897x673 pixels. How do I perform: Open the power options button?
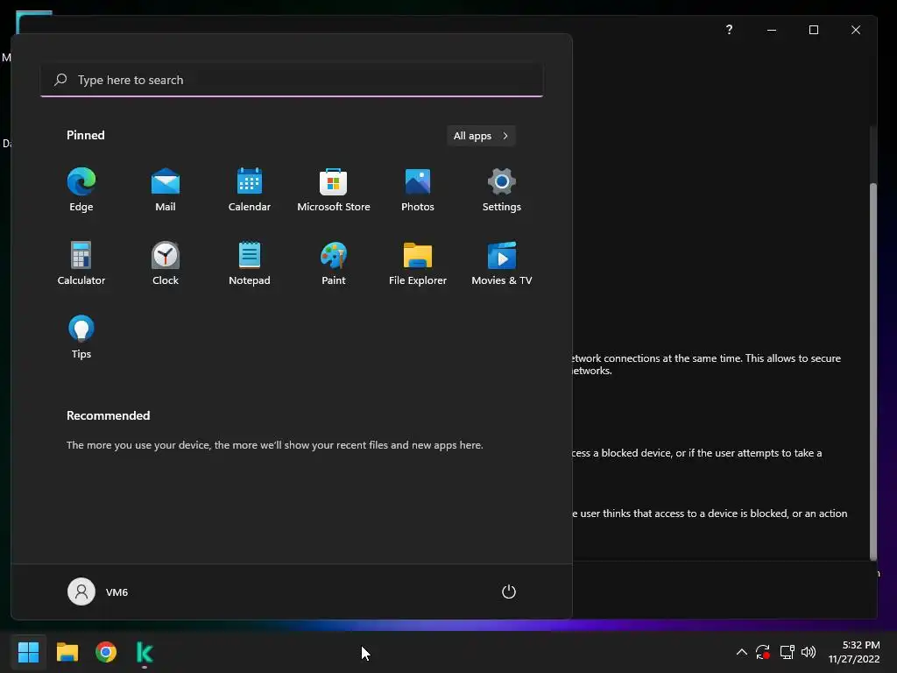pos(509,592)
